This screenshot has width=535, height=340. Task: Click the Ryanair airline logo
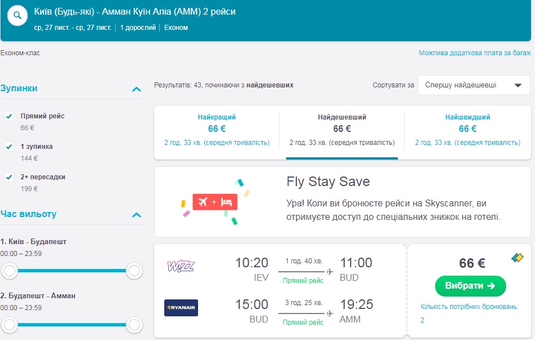(181, 308)
